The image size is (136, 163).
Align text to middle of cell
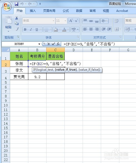pos(91,21)
